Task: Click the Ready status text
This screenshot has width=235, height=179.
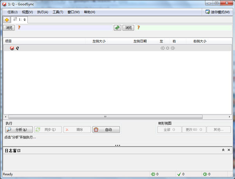Action: [x=8, y=174]
